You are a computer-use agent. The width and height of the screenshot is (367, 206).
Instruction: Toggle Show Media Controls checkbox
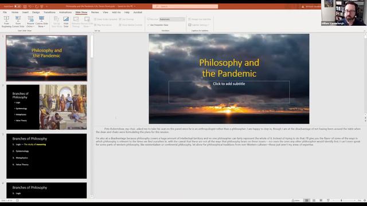(x=131, y=25)
